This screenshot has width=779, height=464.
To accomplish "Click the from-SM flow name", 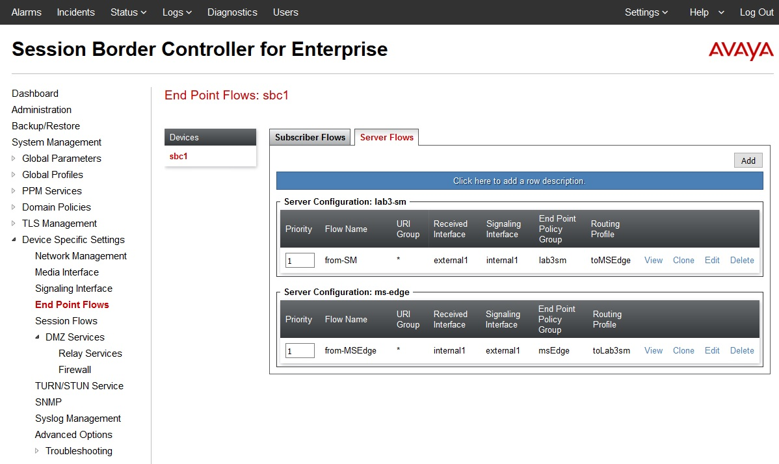I will click(341, 260).
